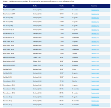Select the '27-outubro' date cell
The image size is (111, 108).
pos(75,10)
